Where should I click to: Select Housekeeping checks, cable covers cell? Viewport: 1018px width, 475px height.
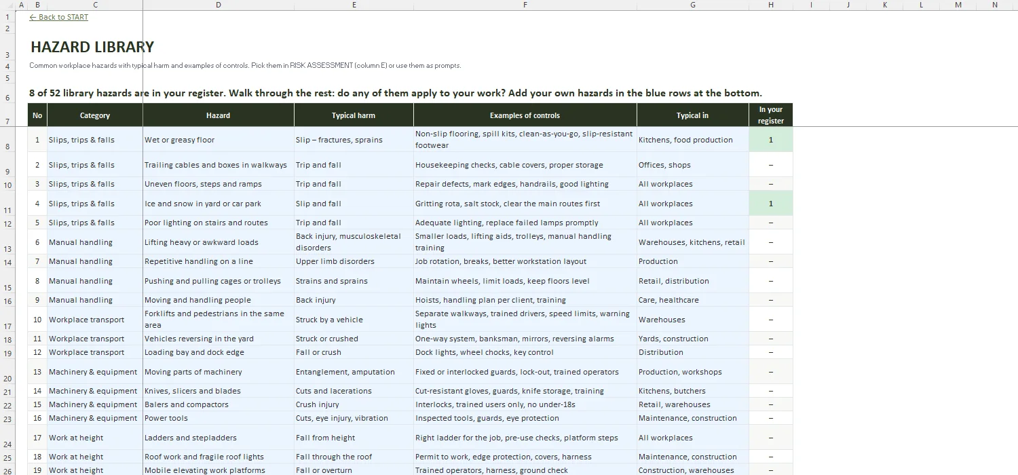pos(525,165)
